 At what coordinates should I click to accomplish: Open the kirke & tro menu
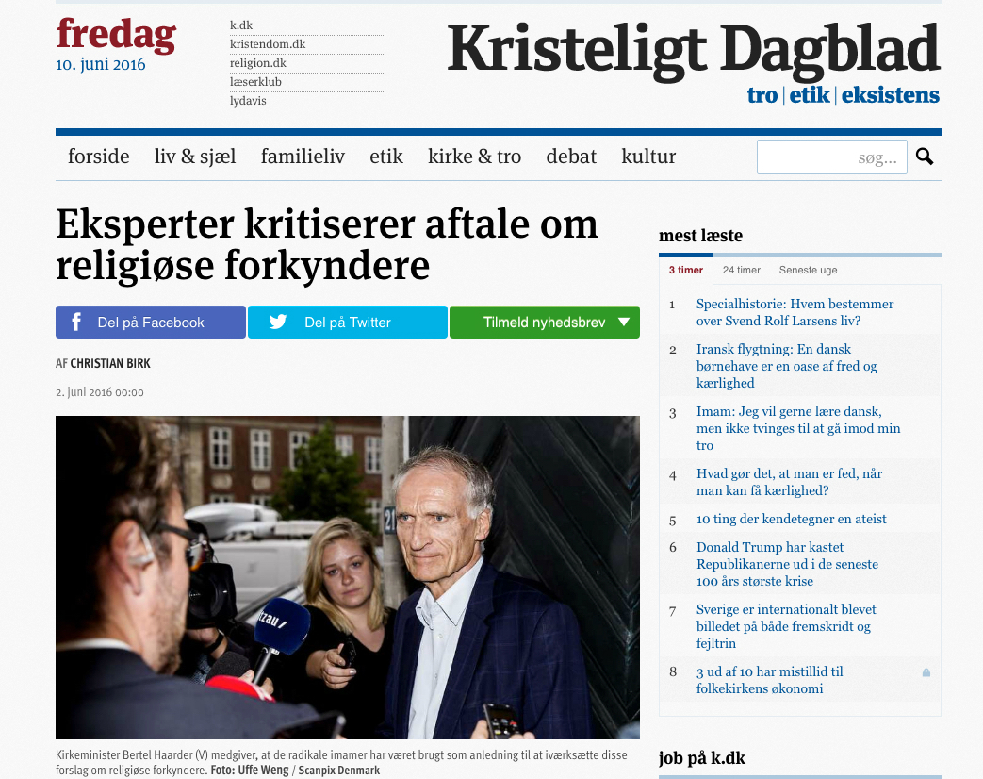pos(475,157)
